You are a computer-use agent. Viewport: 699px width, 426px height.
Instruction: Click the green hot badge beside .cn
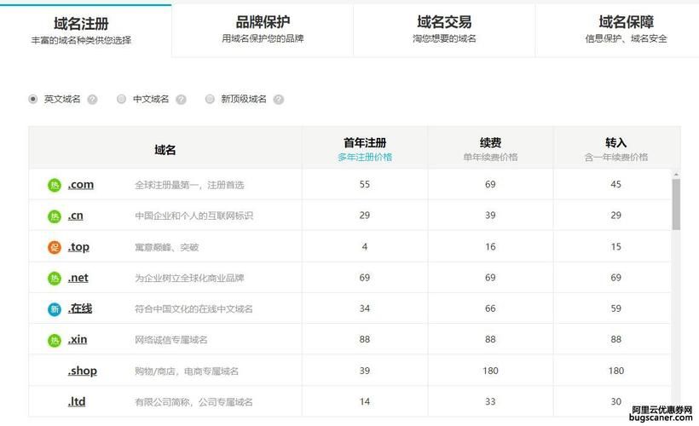(55, 216)
